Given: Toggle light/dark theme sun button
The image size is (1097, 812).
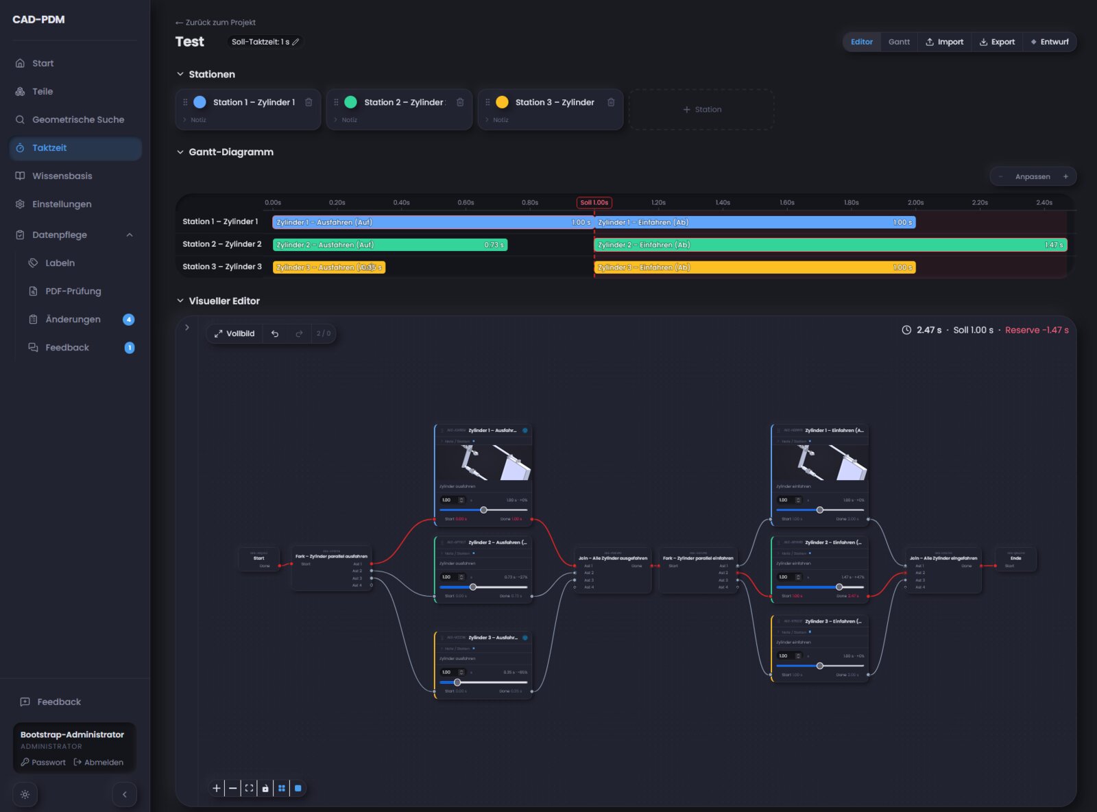Looking at the screenshot, I should pyautogui.click(x=25, y=794).
